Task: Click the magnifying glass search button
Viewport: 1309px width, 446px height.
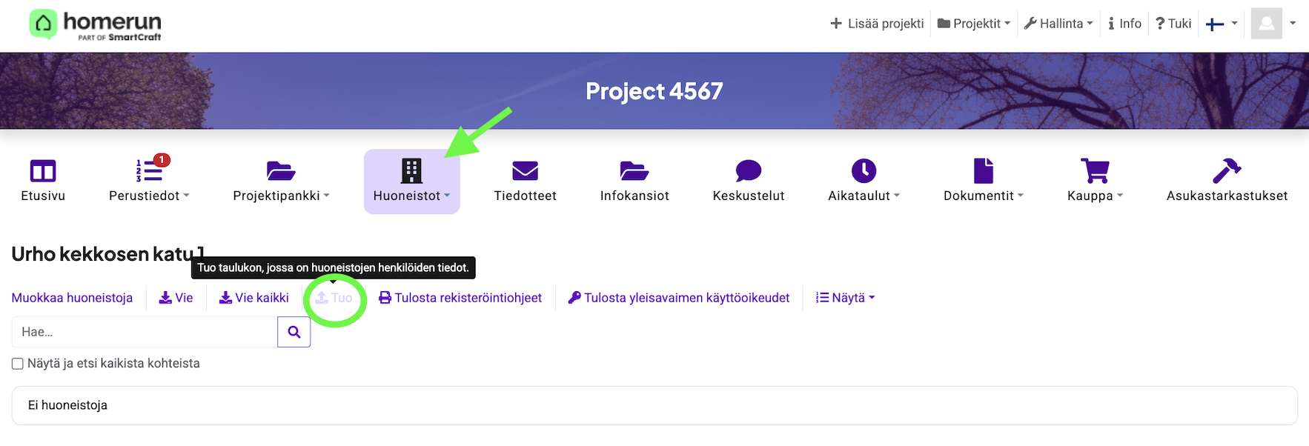Action: 294,332
